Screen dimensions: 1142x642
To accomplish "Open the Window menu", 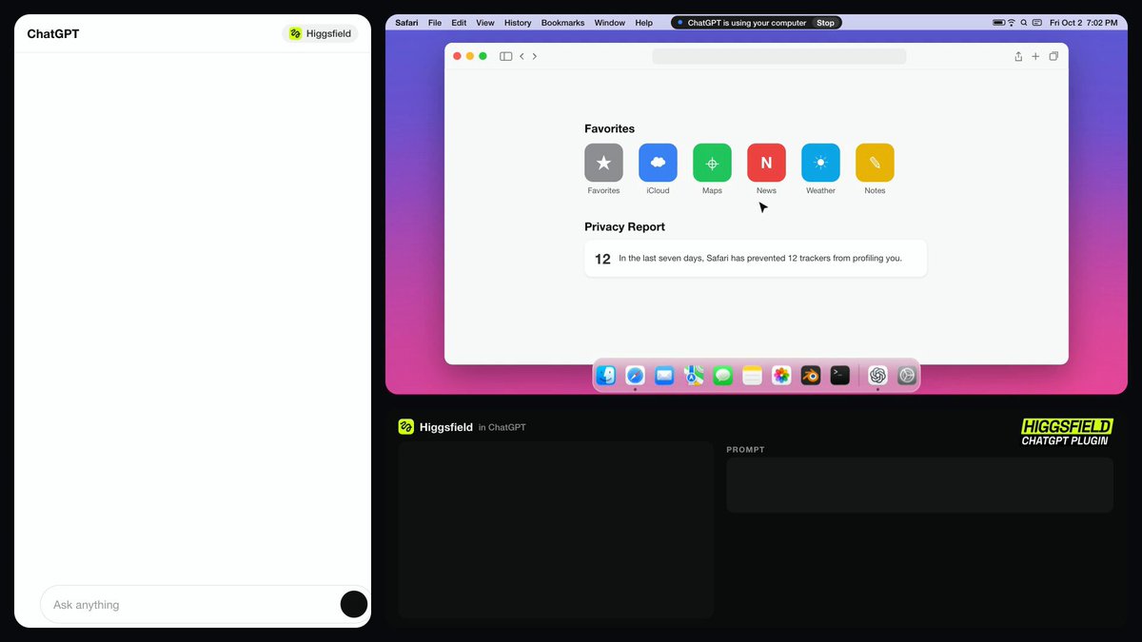I will point(610,23).
